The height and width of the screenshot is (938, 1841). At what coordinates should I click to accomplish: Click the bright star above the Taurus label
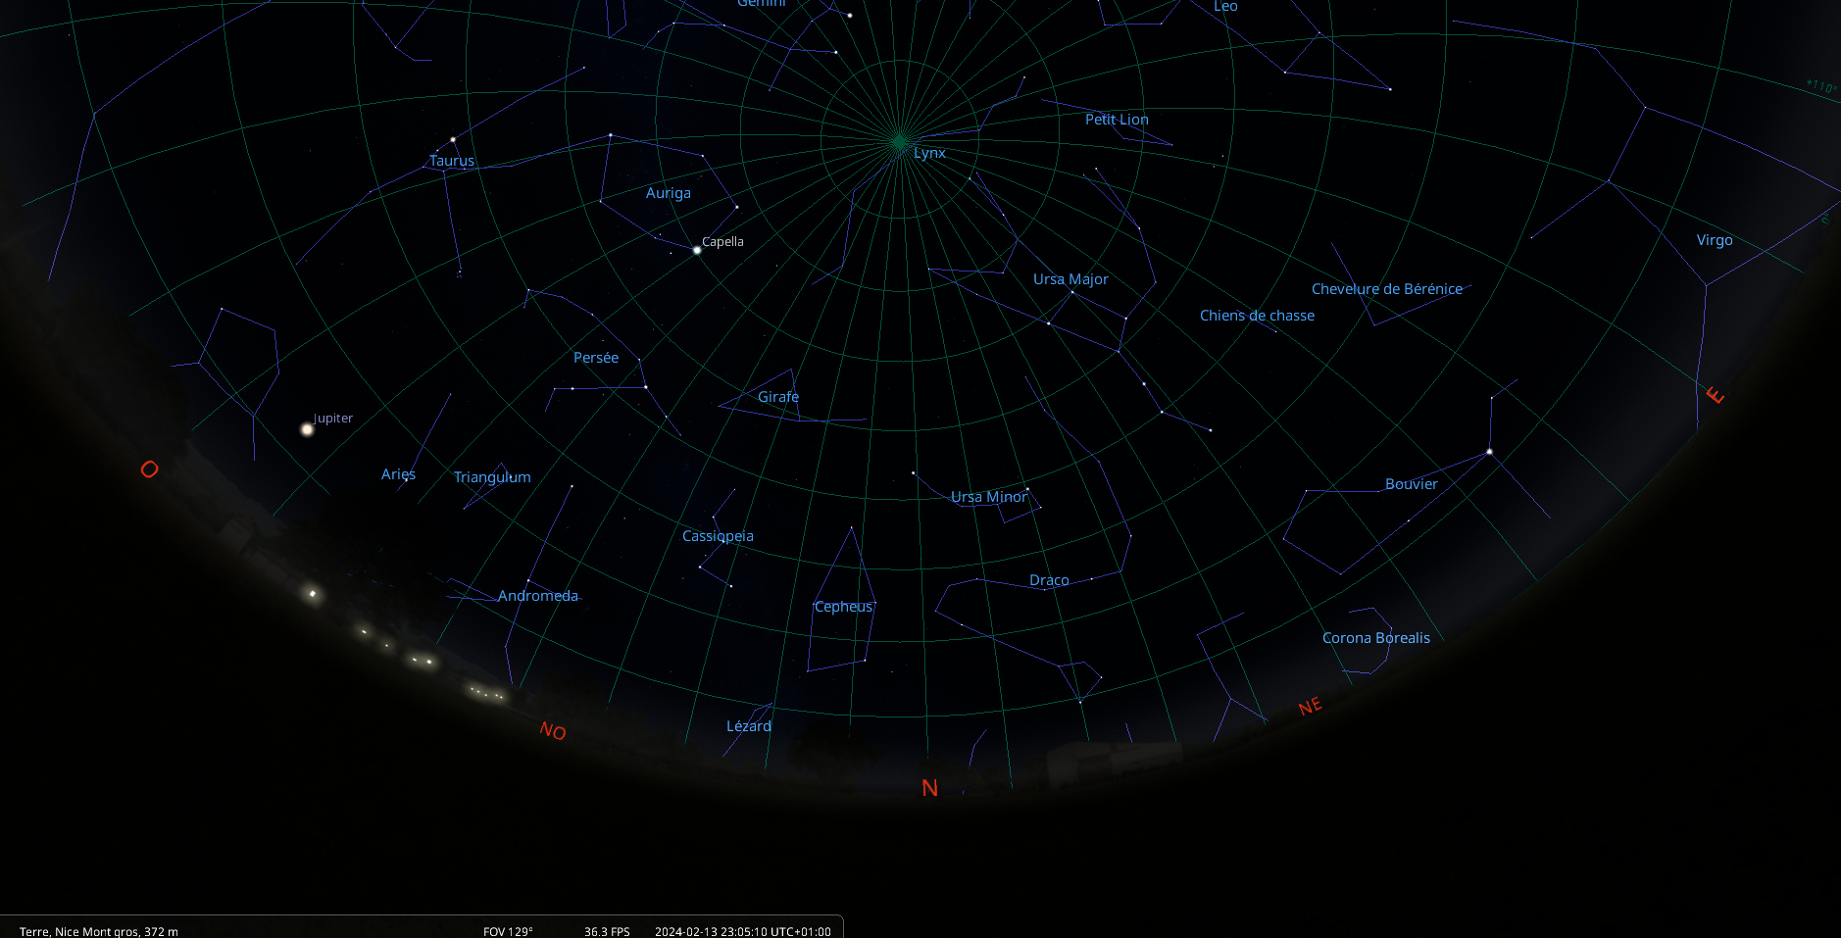tap(453, 140)
